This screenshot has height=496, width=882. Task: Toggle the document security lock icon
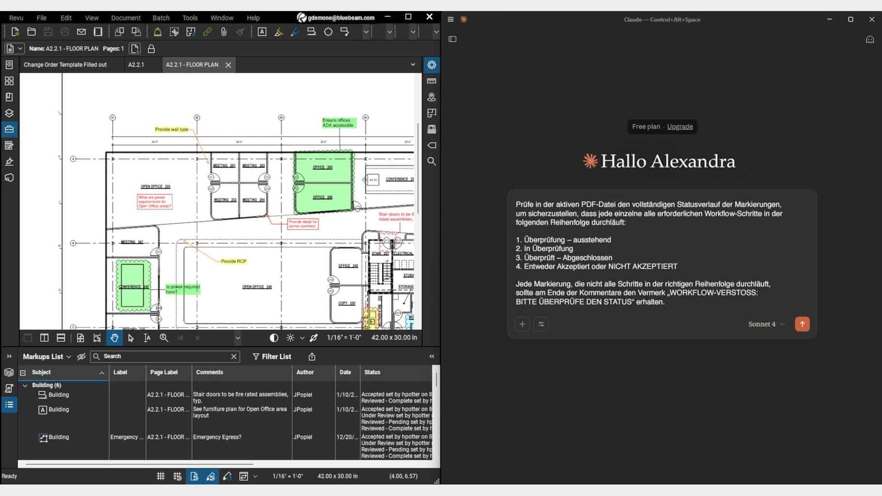click(x=151, y=49)
